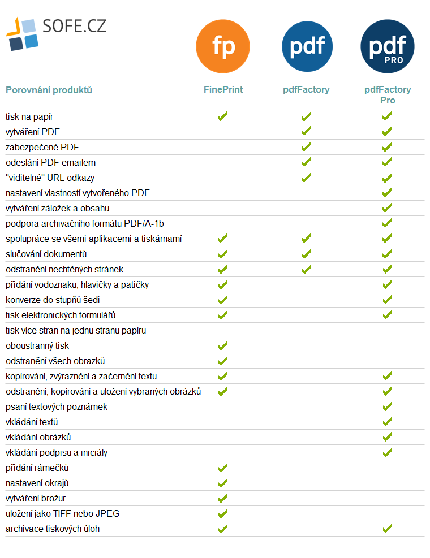Click the orange FinePrint fp icon

click(223, 46)
